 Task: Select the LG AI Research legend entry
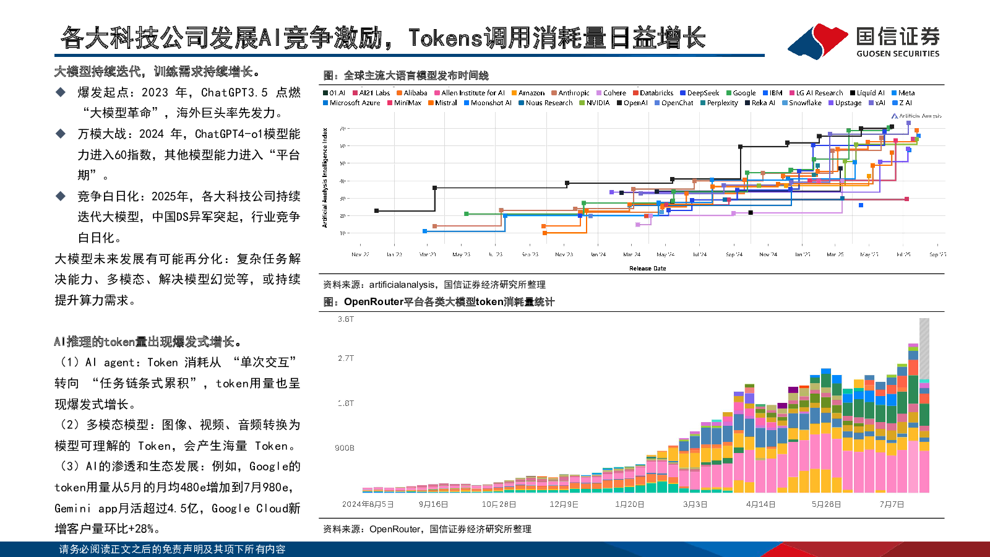[816, 93]
